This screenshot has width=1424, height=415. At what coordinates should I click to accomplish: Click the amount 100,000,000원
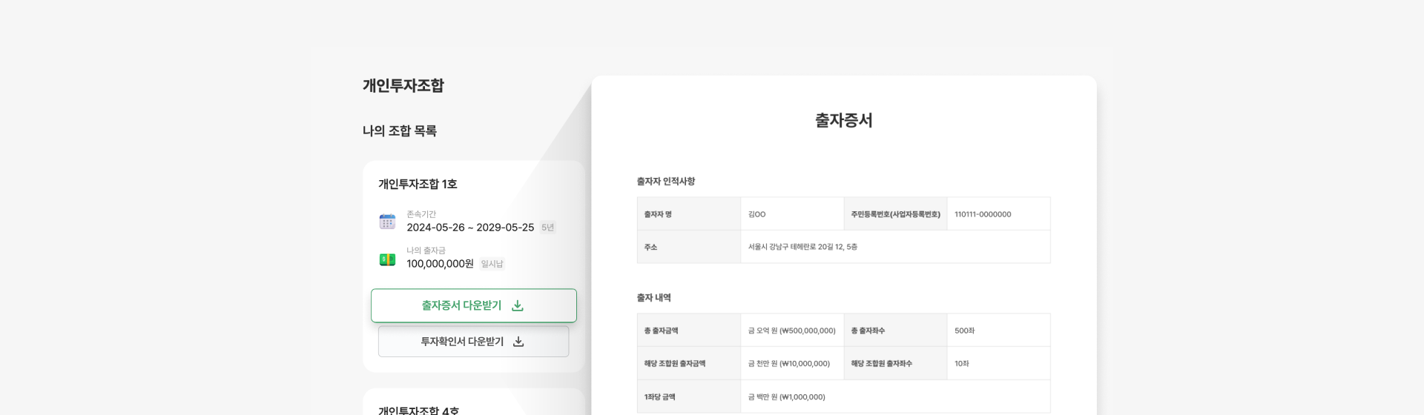click(x=440, y=264)
